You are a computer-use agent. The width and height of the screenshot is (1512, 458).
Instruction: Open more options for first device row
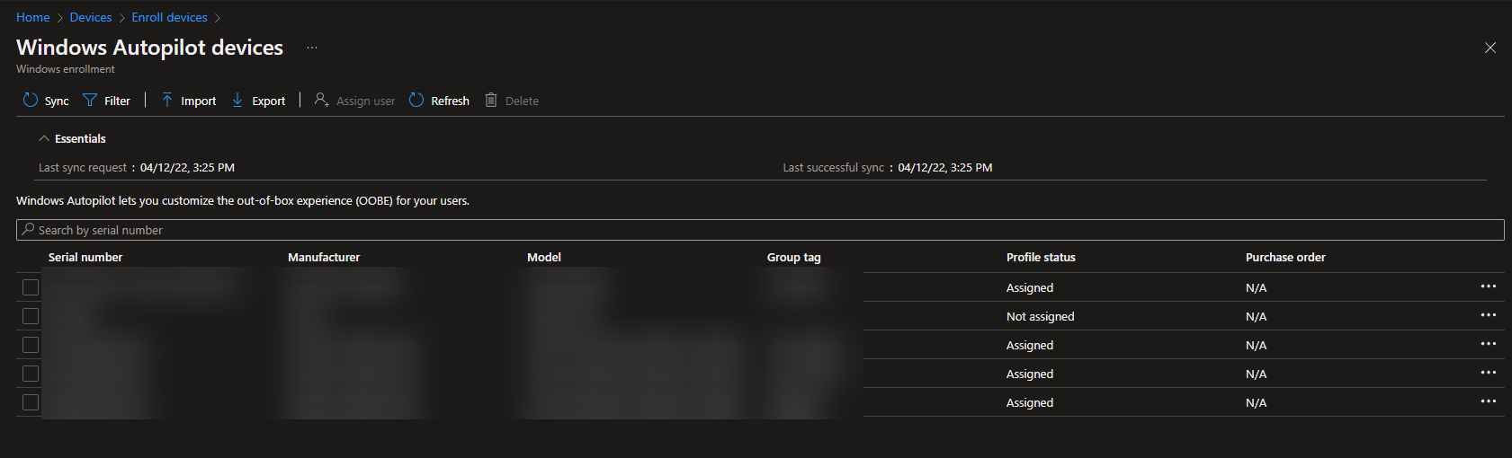pos(1489,286)
